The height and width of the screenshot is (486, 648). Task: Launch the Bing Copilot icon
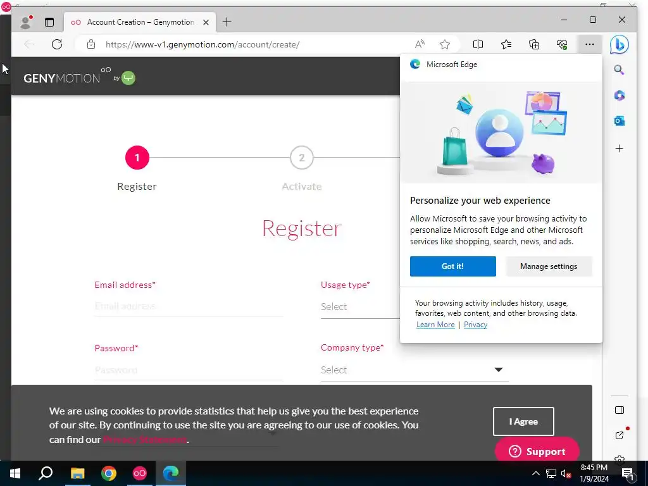point(619,45)
